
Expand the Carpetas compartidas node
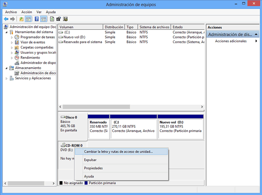[x=12, y=48]
